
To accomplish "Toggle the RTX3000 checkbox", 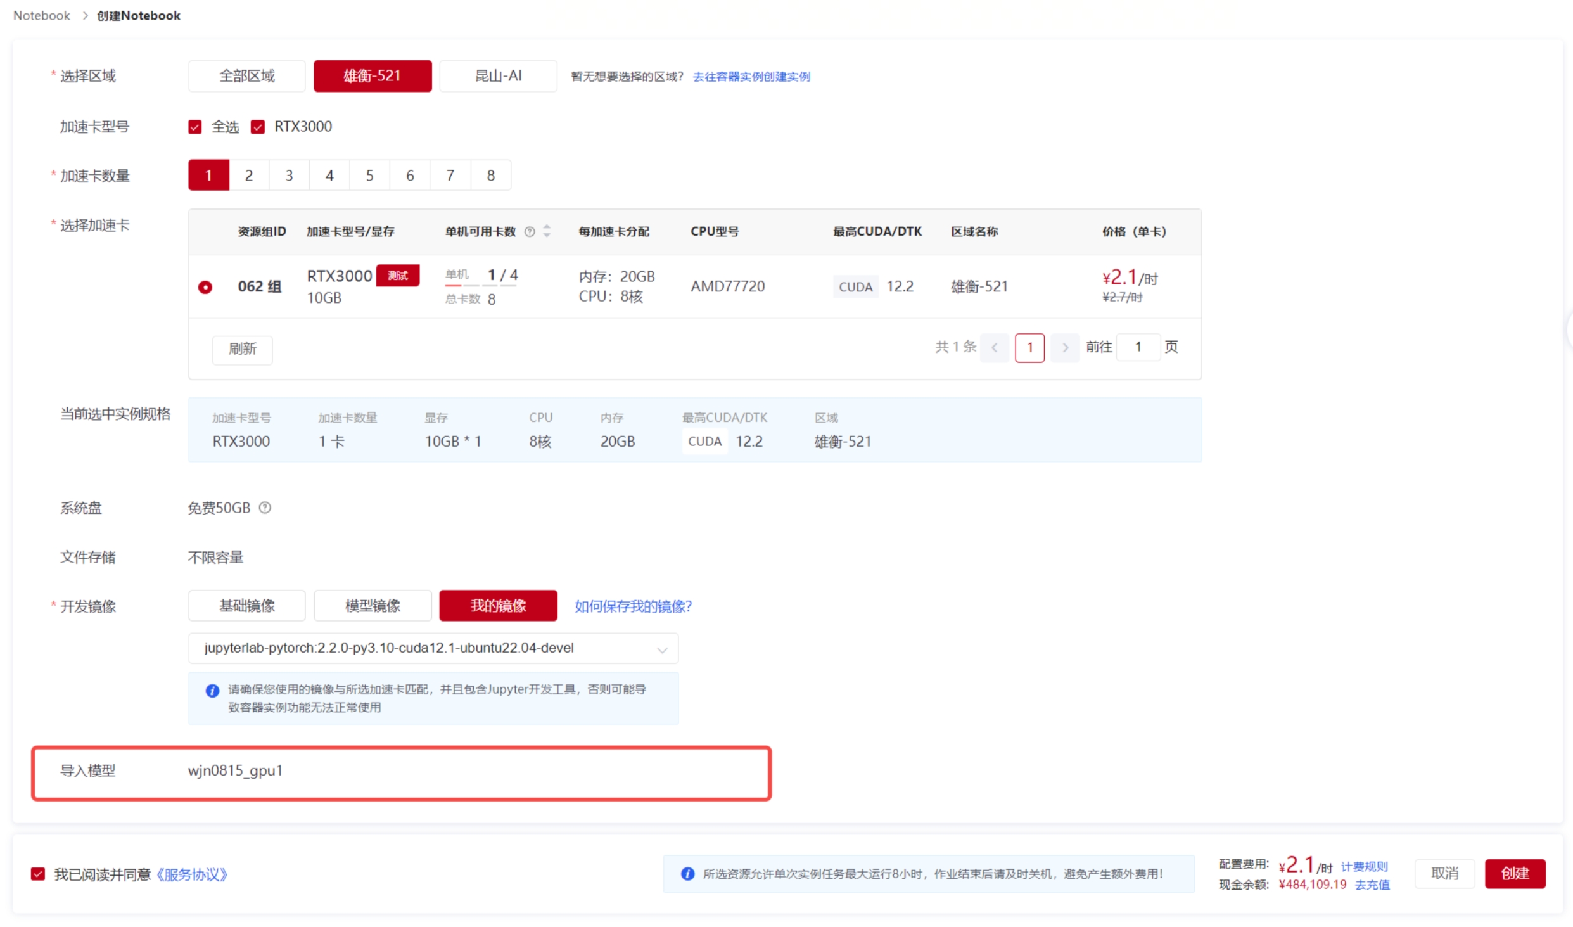I will pos(258,127).
